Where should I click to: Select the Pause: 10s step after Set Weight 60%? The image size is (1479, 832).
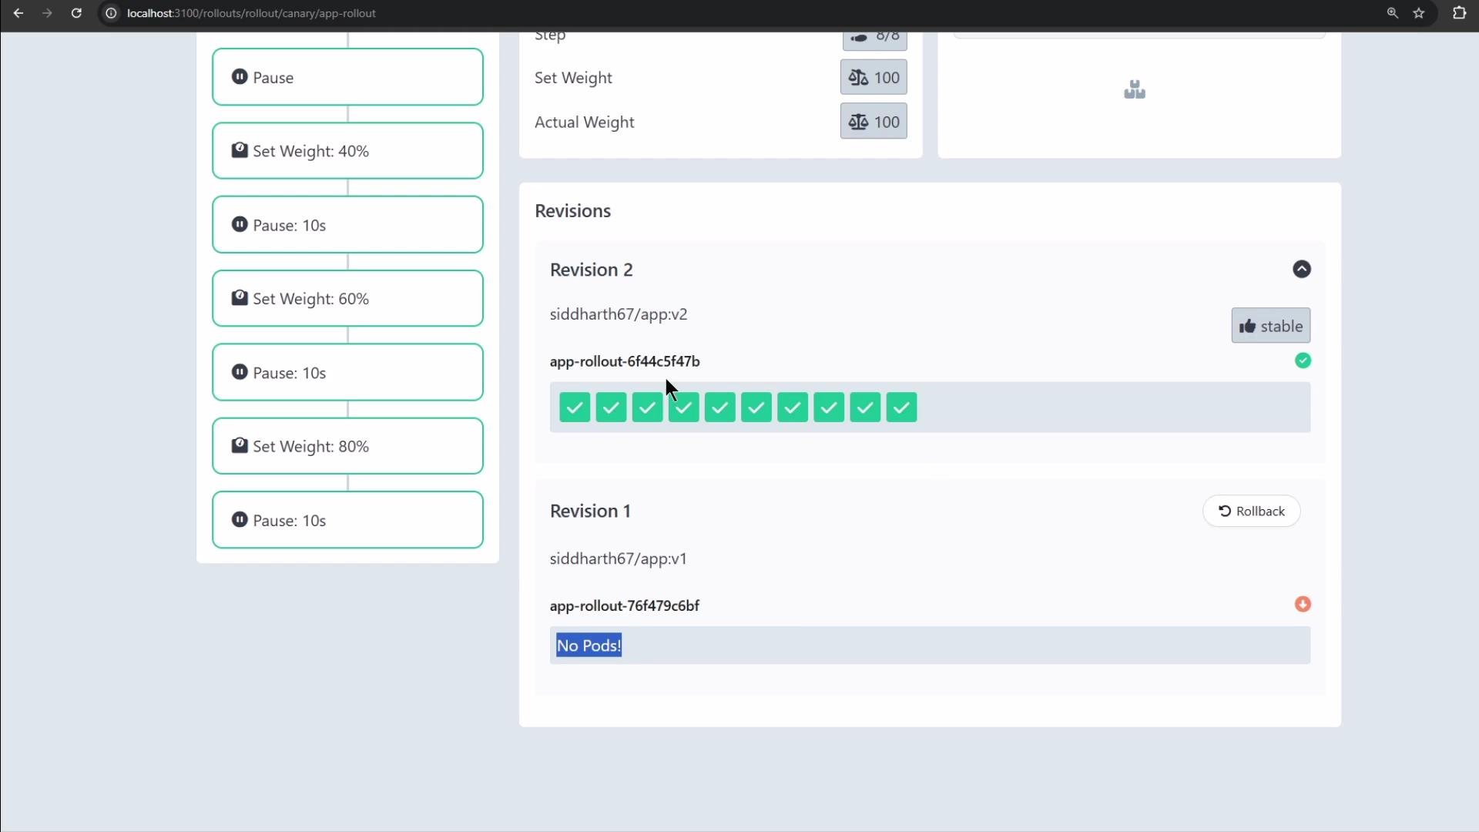[347, 372]
